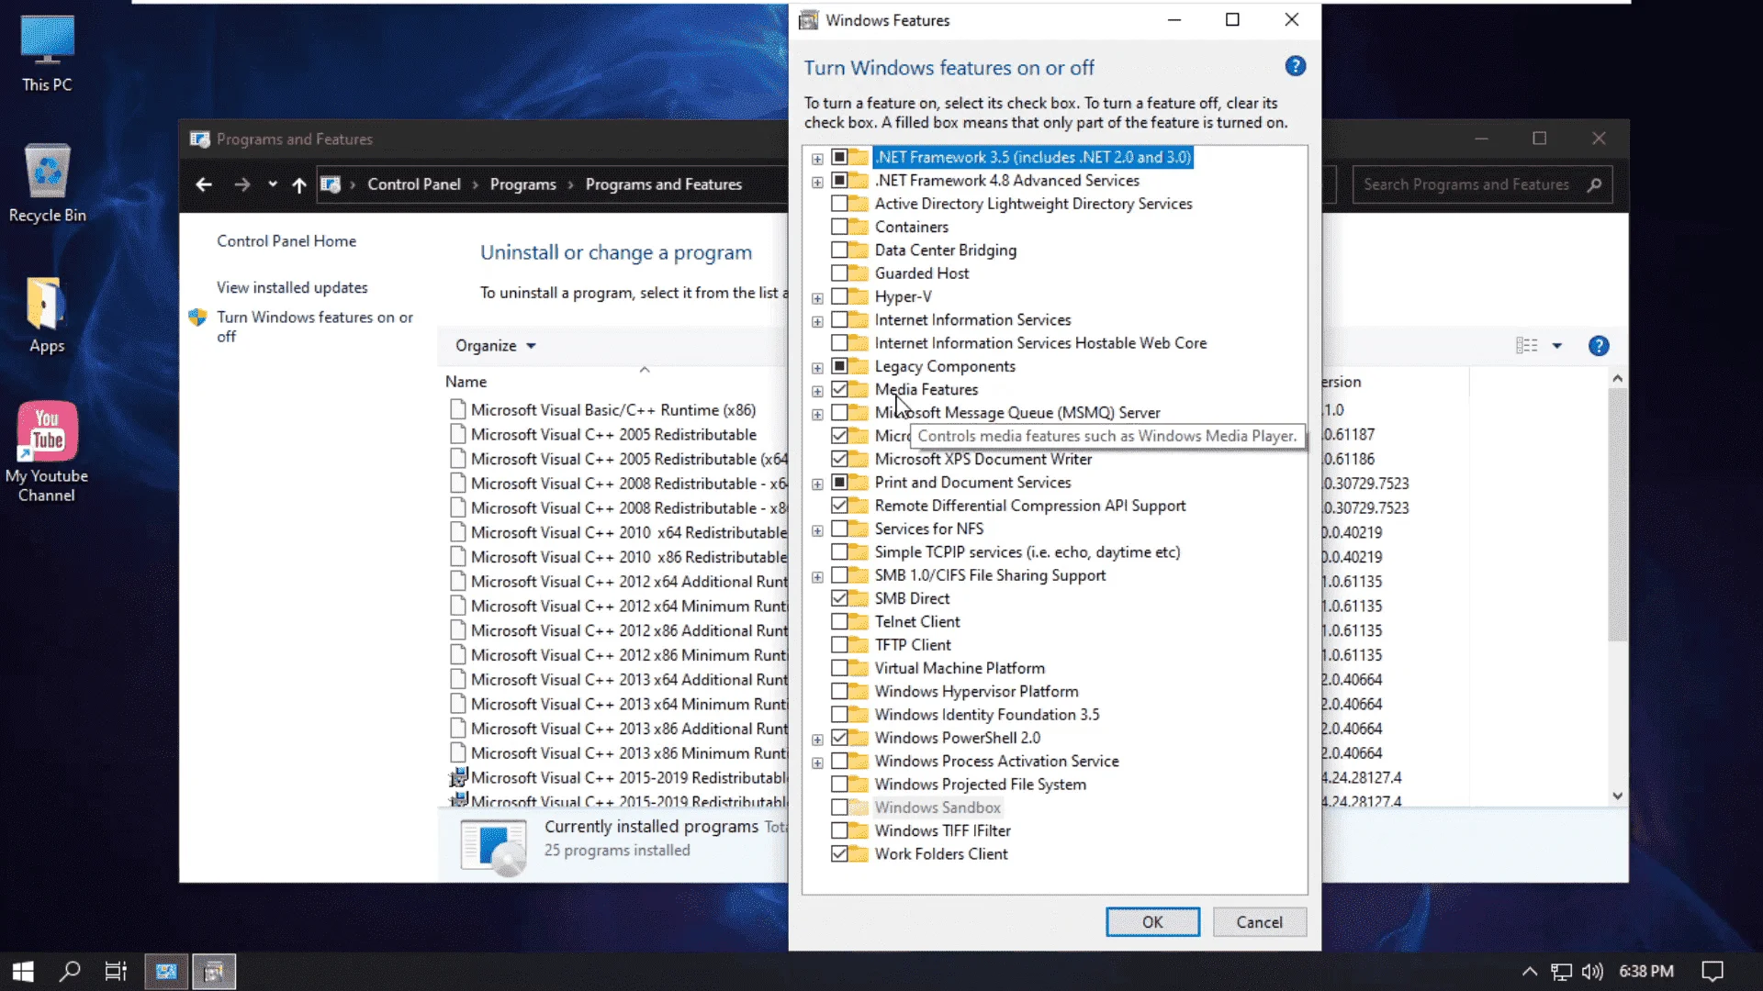This screenshot has height=991, width=1763.
Task: Expand Print and Document Services node
Action: tap(817, 484)
